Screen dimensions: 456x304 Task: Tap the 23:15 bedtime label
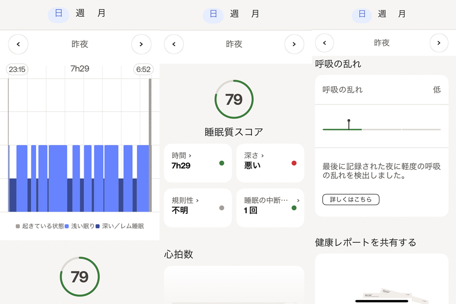(x=17, y=69)
